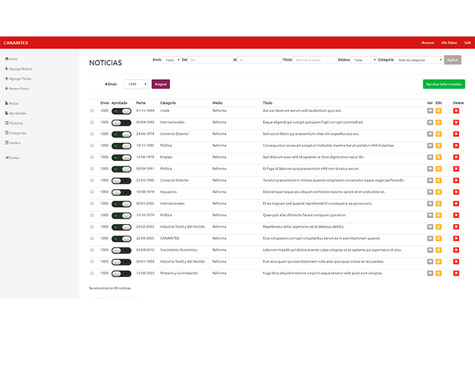The width and height of the screenshot is (475, 374).
Task: Edit the news dated 25-05-1988
Action: [x=439, y=180]
